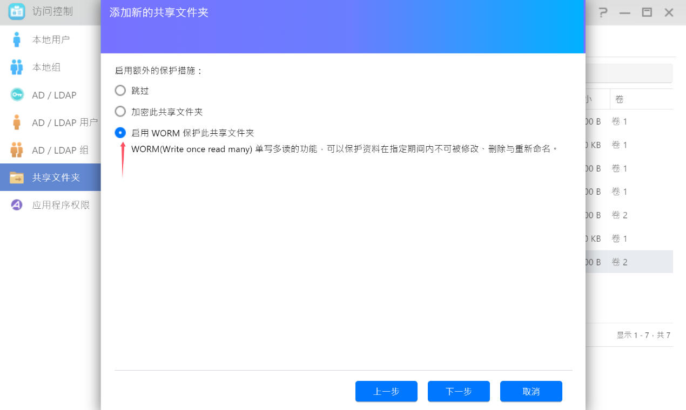Click the 下一步 button

[459, 392]
